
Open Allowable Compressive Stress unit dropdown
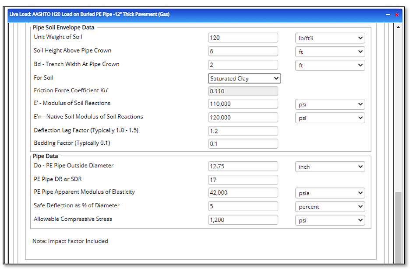point(330,220)
